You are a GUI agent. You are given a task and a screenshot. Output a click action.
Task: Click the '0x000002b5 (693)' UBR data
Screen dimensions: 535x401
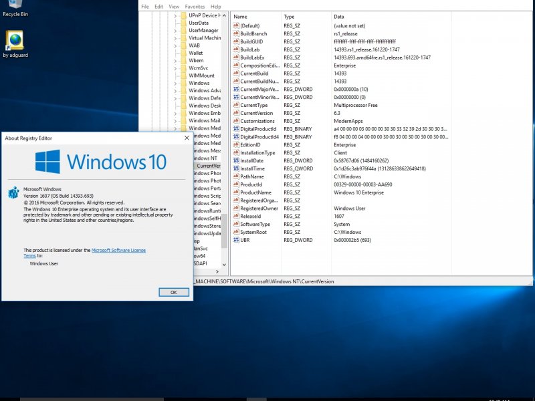352,240
